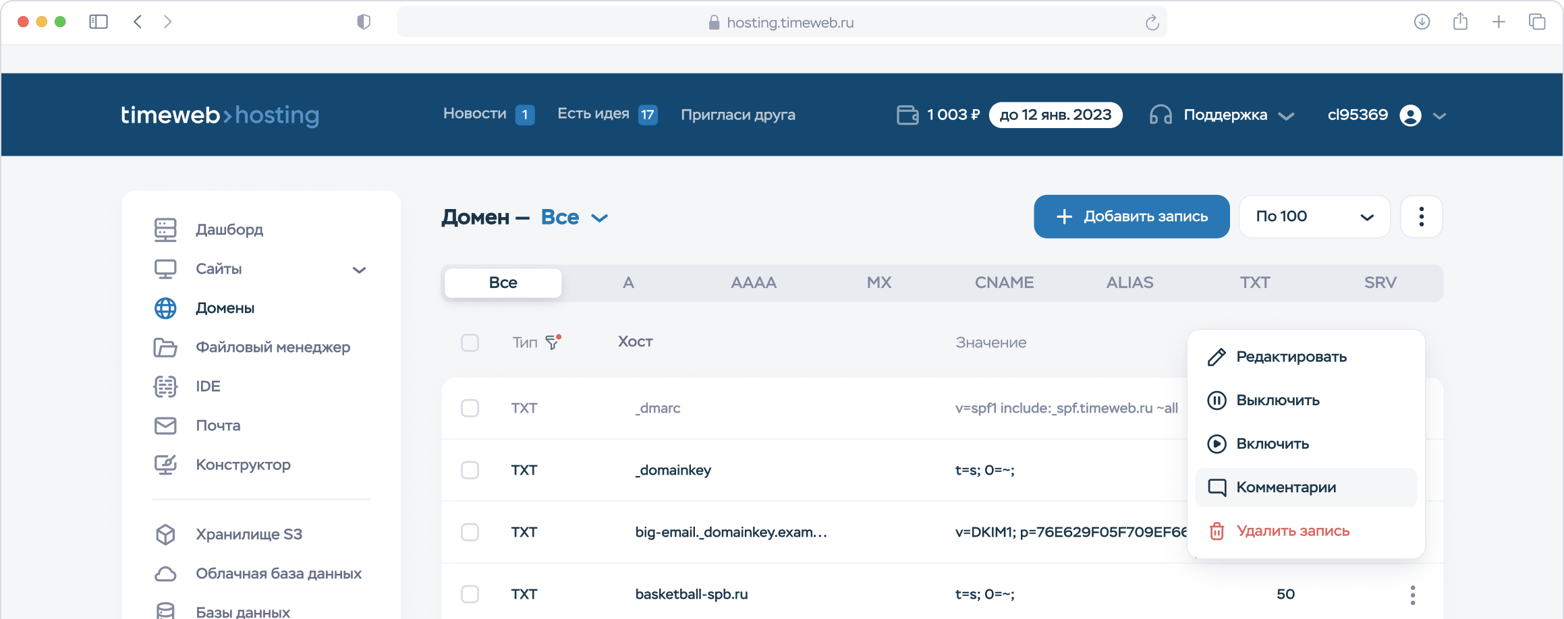Click the Хост column header
The image size is (1564, 619).
coord(636,342)
